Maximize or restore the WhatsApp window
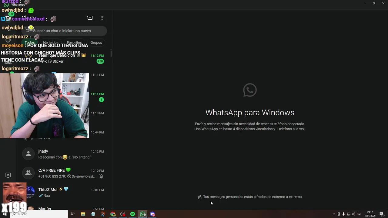 [x=374, y=3]
